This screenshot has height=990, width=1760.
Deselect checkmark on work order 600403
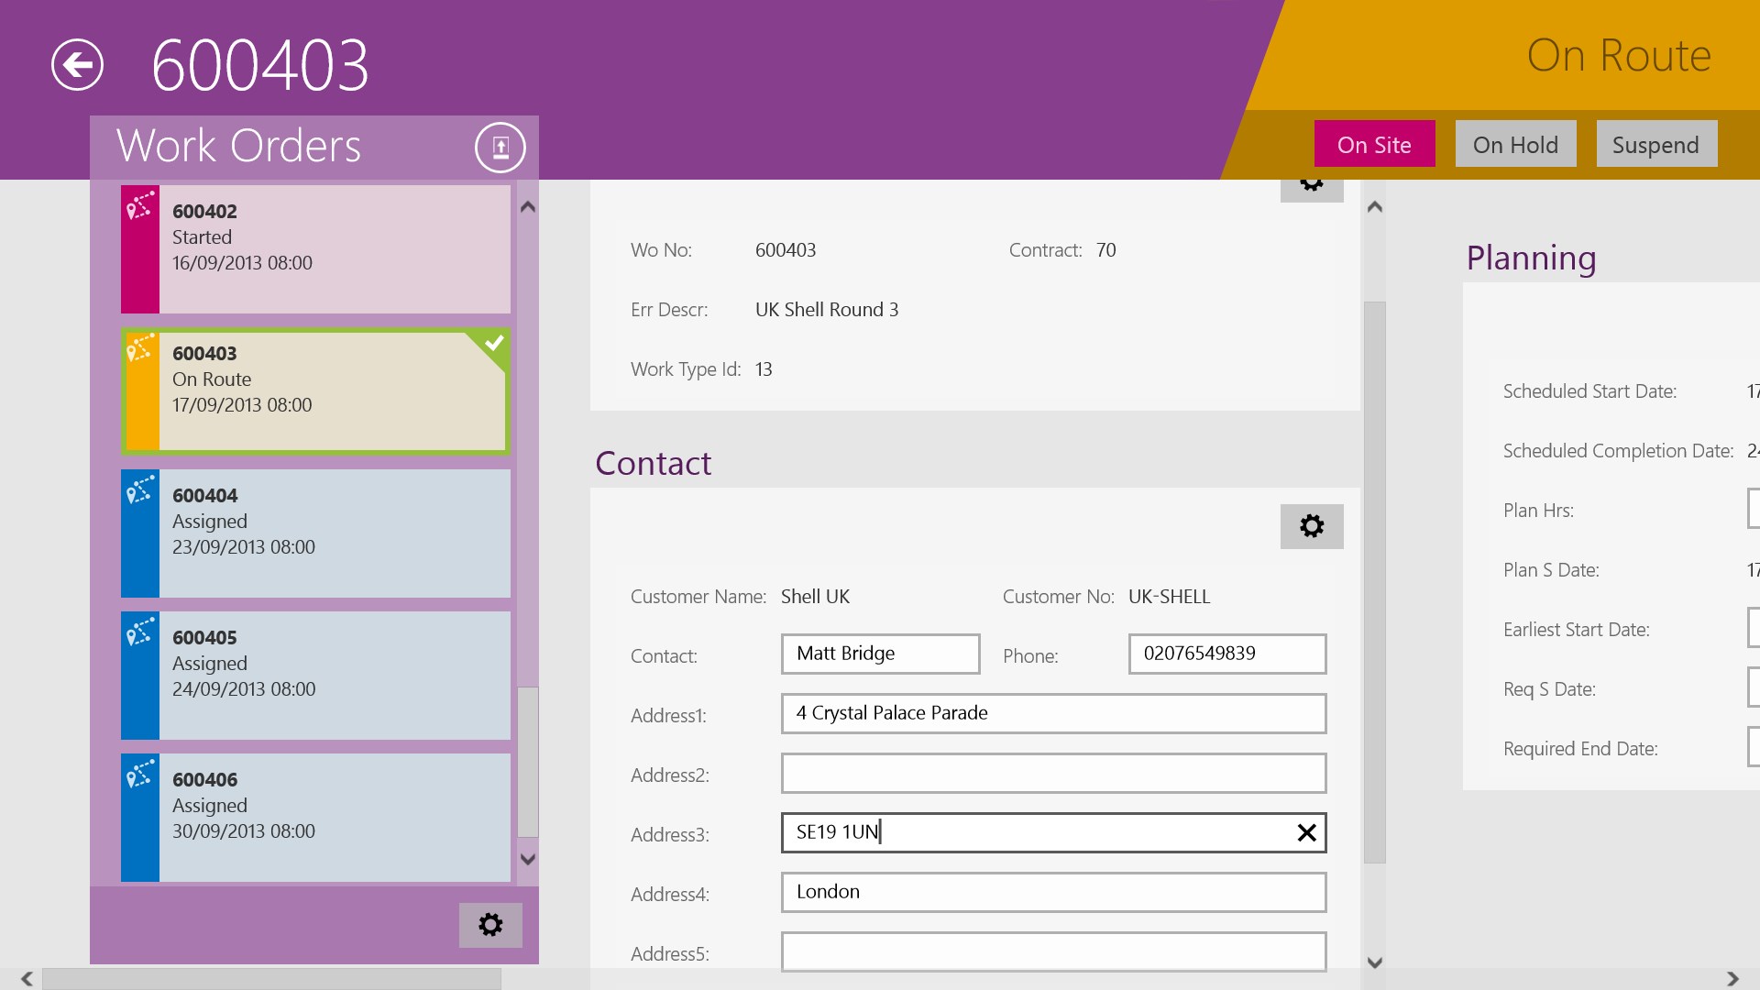(x=494, y=344)
